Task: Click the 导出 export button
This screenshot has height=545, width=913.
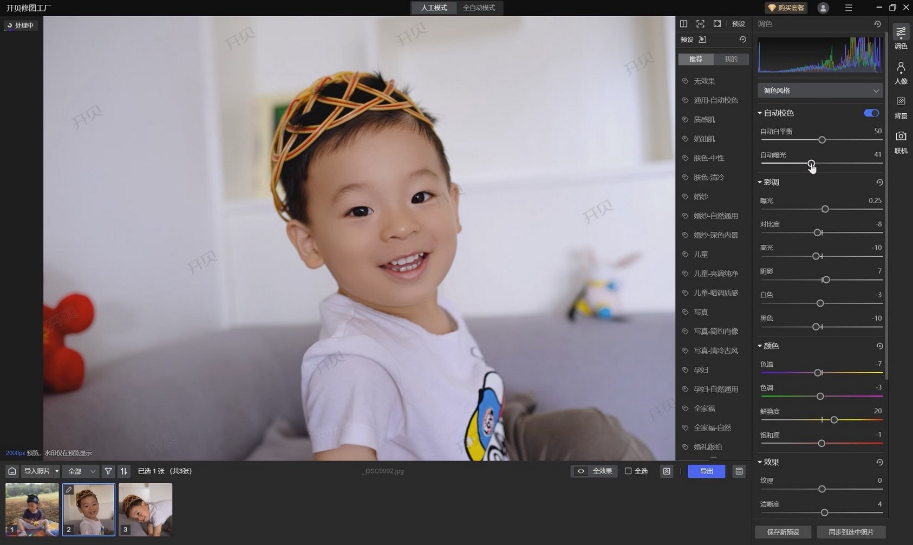Action: coord(706,471)
